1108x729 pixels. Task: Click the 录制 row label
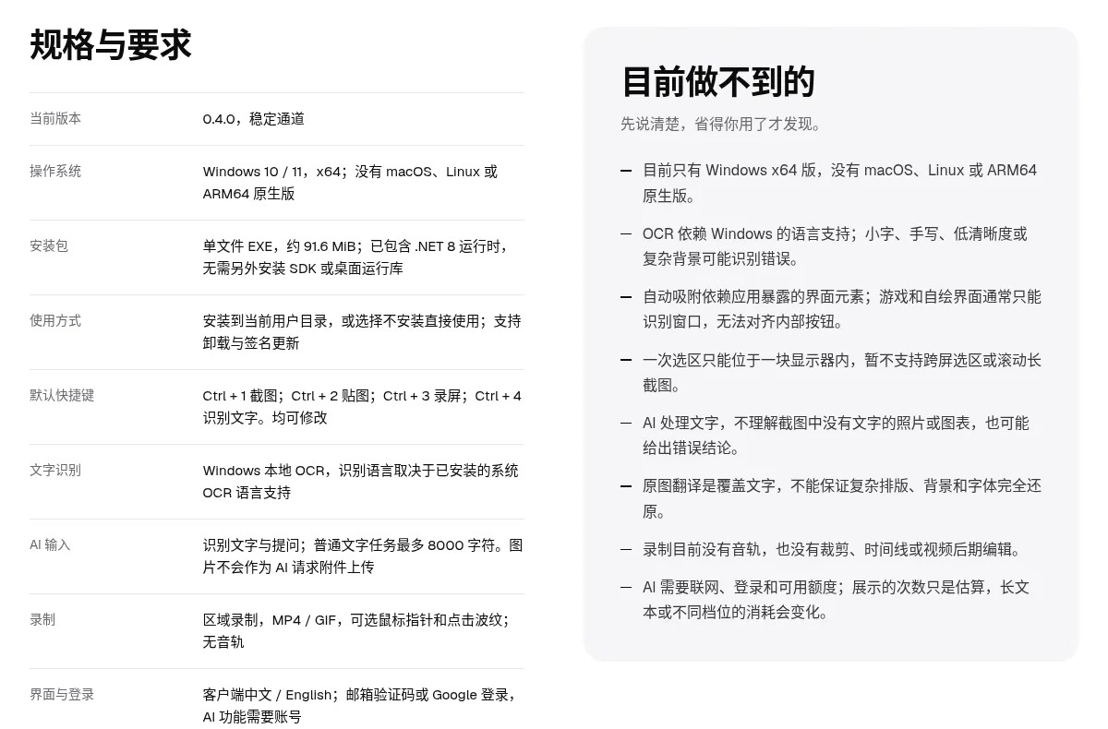point(42,619)
